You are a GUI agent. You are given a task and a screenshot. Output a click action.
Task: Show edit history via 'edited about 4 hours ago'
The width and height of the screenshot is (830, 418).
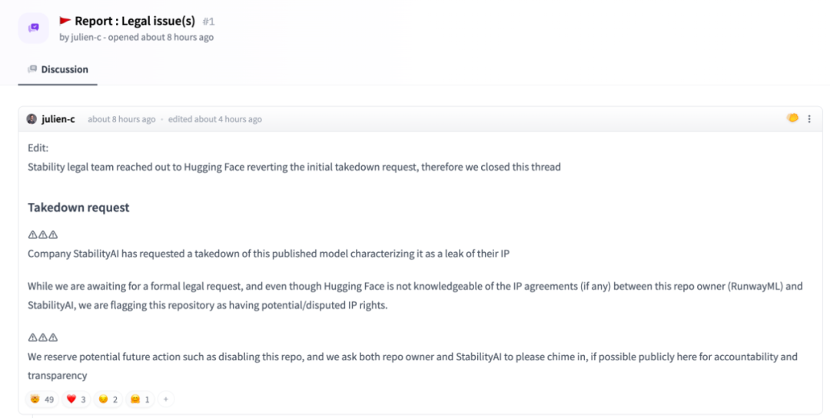coord(215,119)
